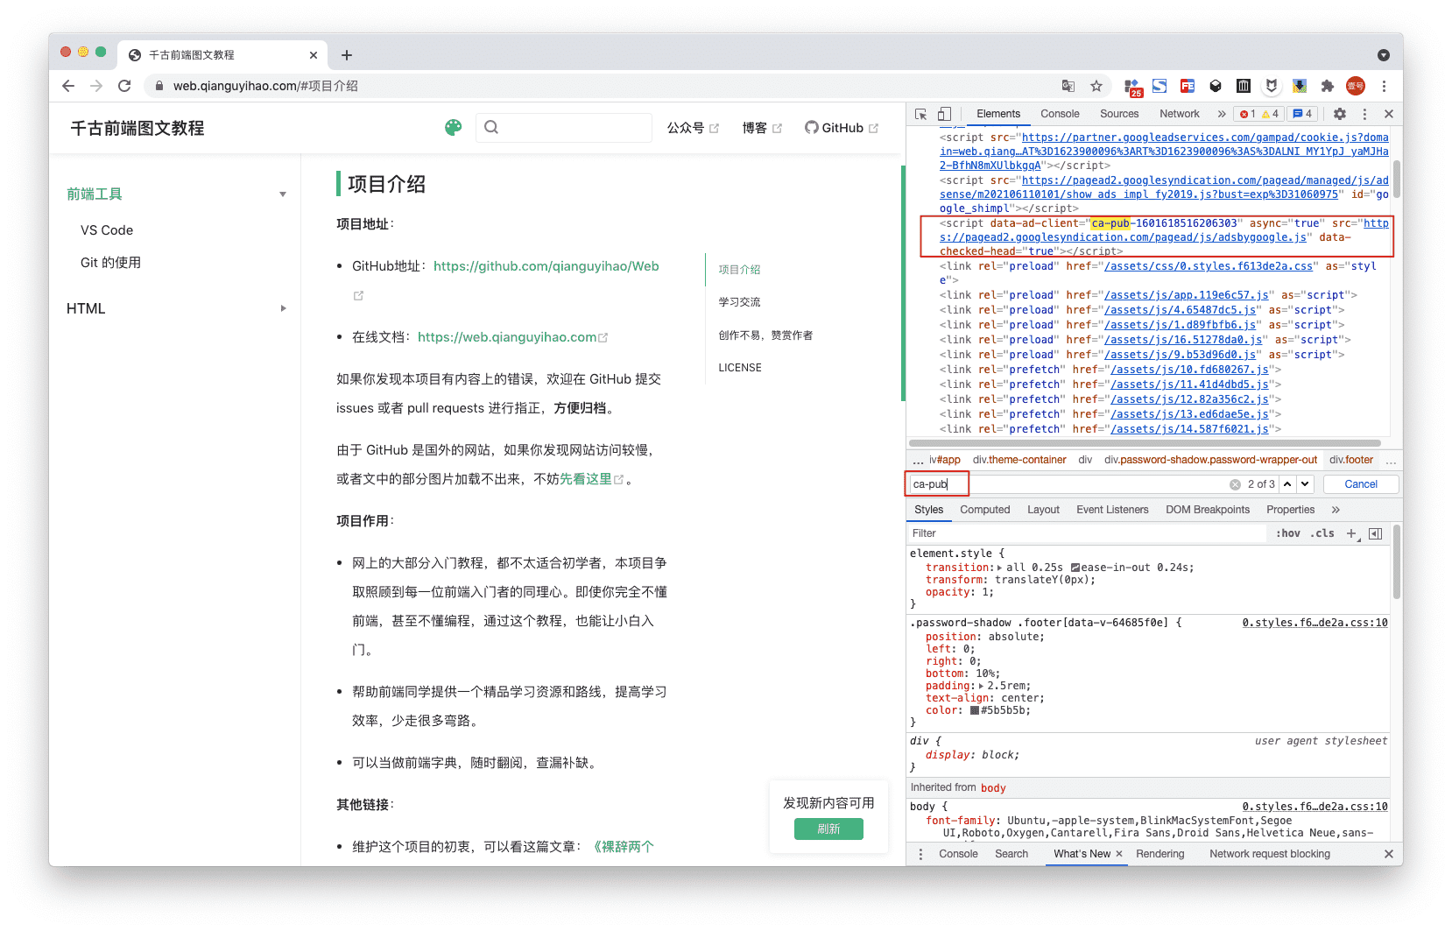Open the drawer's three-dot menu
Viewport: 1452px width, 931px height.
pos(920,854)
